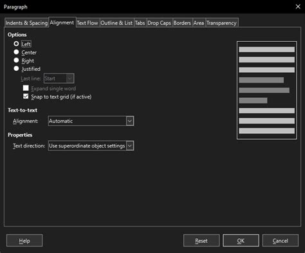Go to Outline & List tab
Screen dimensions: 305x253
[x=116, y=23]
